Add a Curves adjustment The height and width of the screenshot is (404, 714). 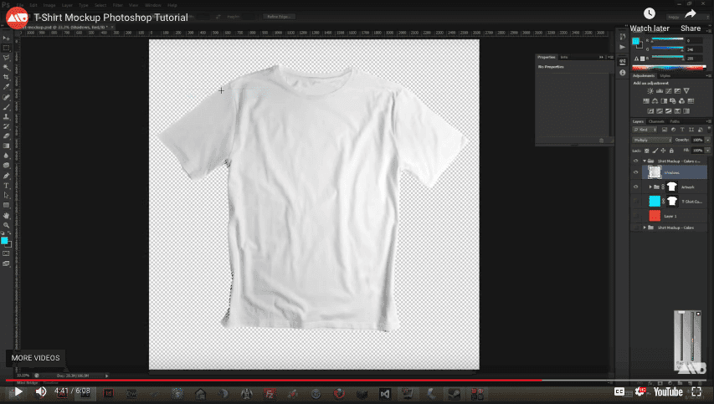[669, 91]
